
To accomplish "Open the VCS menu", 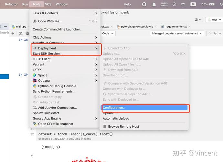I will coord(48,4).
